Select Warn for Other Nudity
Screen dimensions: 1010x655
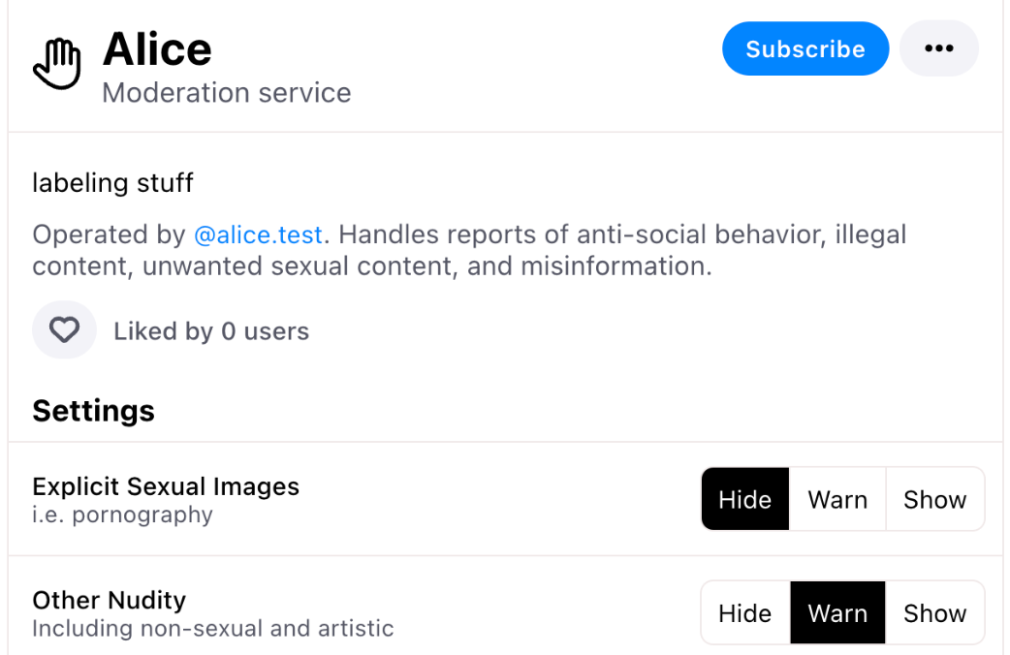pos(837,613)
